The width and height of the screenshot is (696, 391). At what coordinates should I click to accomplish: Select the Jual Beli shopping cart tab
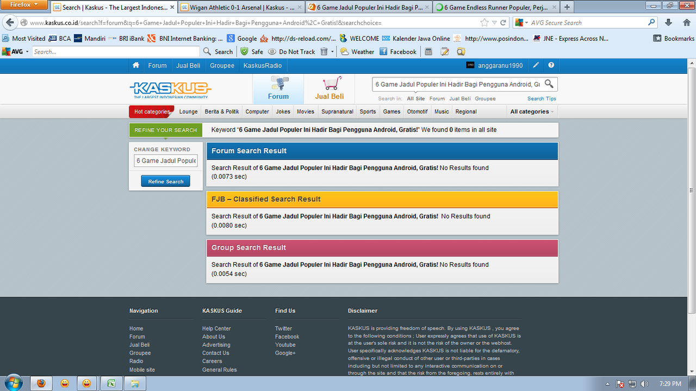click(x=330, y=89)
